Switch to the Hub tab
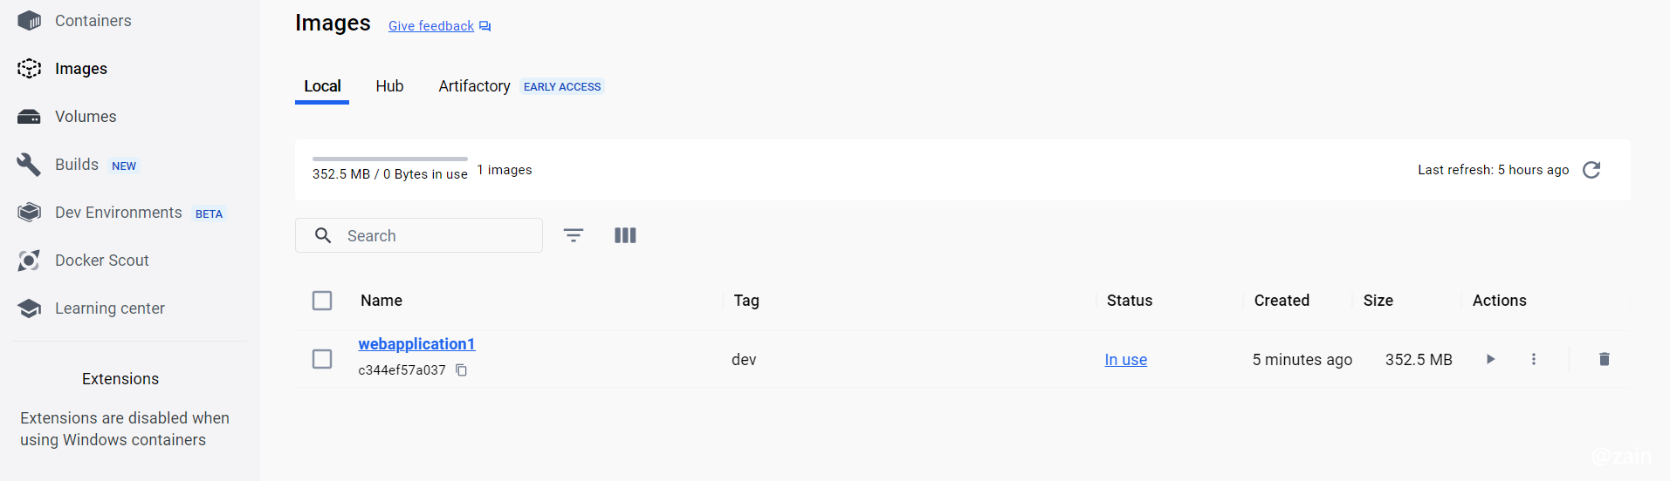 pos(389,86)
